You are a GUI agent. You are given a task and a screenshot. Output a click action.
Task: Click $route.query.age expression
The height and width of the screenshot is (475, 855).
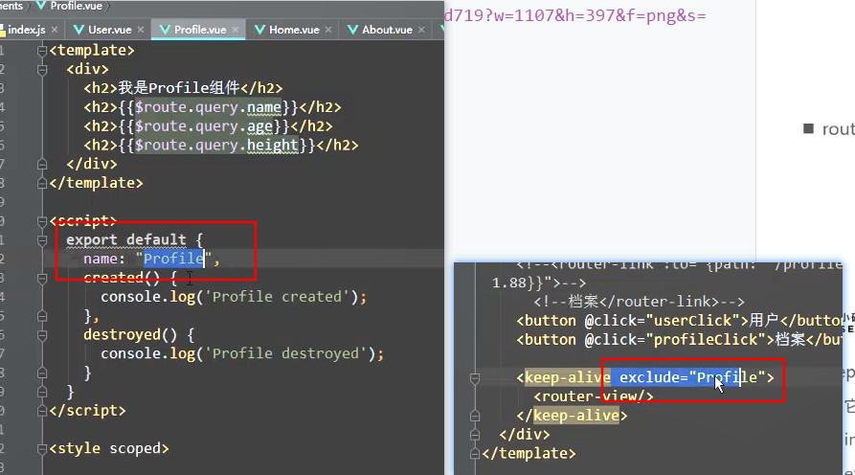coord(204,126)
